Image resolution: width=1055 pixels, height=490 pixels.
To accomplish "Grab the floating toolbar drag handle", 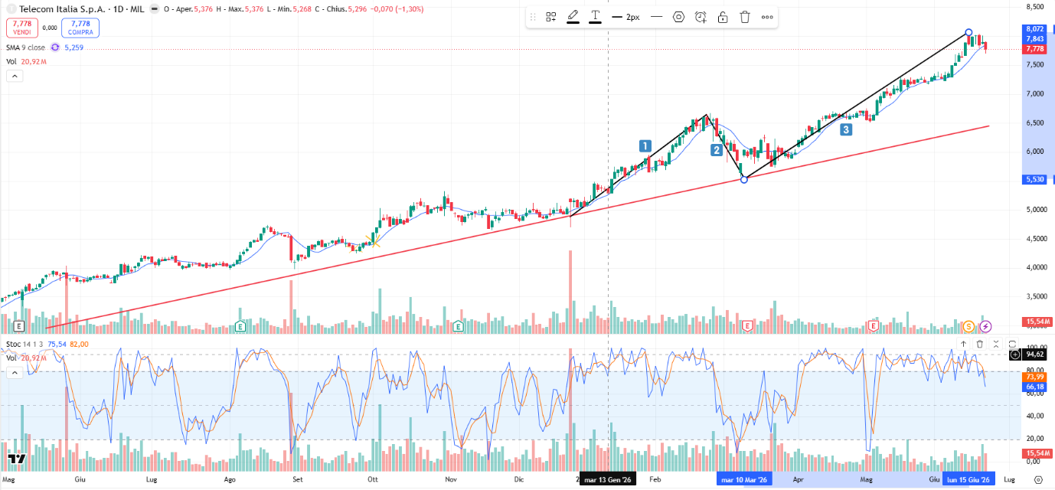I will (x=534, y=17).
